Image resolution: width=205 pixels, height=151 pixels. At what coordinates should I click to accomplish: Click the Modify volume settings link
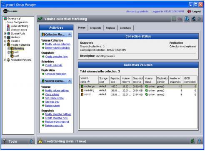tap(57, 91)
